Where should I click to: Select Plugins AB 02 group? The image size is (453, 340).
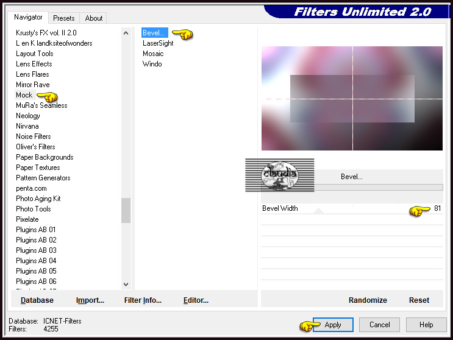[x=36, y=240]
